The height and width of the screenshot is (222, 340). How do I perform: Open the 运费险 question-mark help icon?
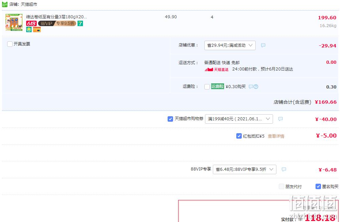click(256, 87)
